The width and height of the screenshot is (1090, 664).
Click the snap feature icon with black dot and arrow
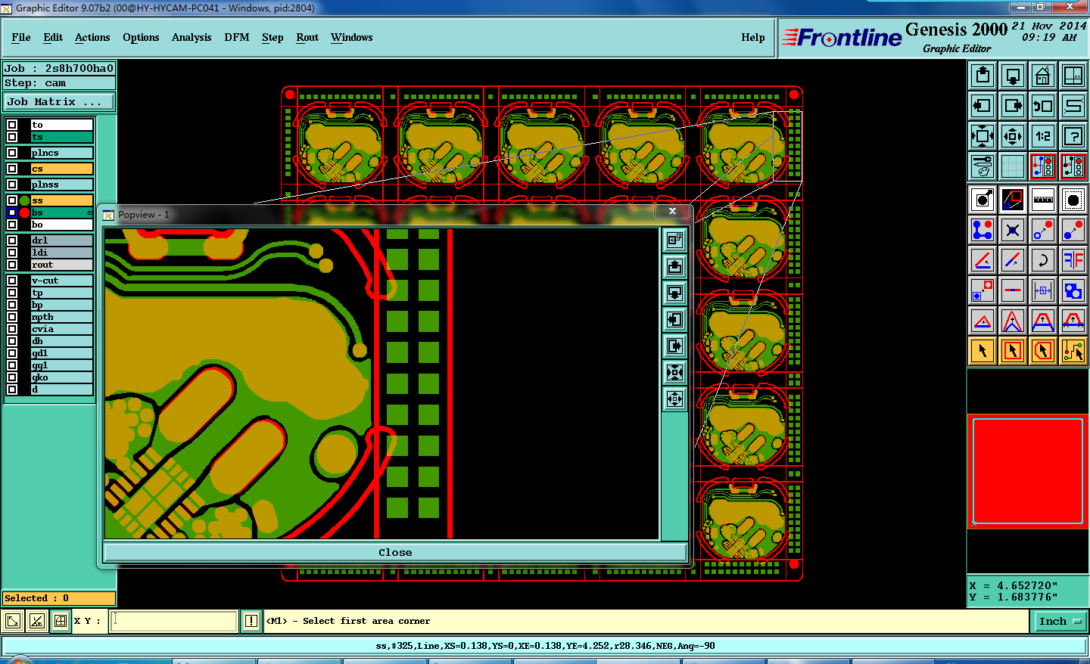click(x=983, y=200)
